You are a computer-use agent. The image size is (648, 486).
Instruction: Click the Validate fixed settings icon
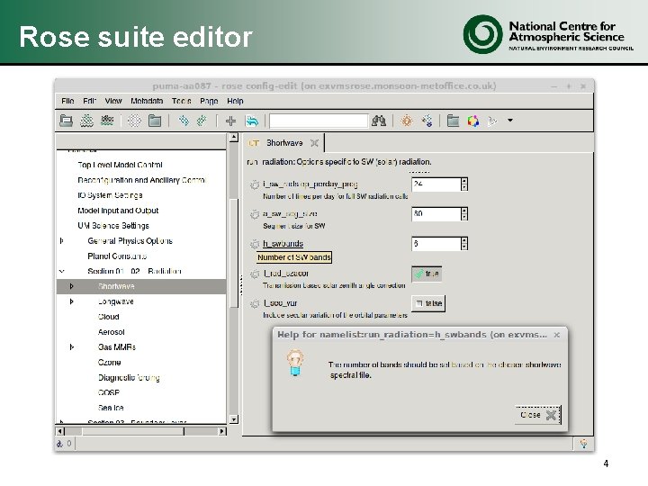click(x=407, y=121)
